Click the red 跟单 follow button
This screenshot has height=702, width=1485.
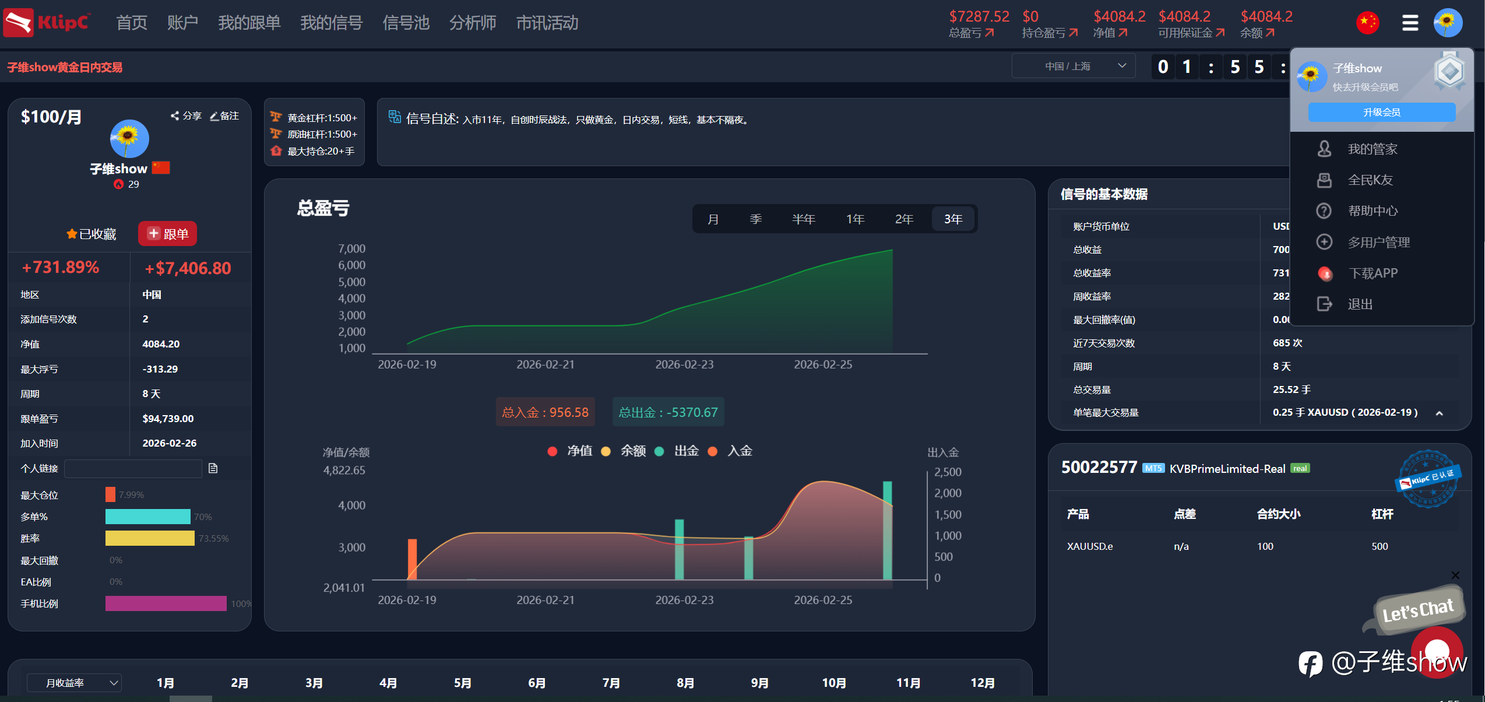point(167,234)
